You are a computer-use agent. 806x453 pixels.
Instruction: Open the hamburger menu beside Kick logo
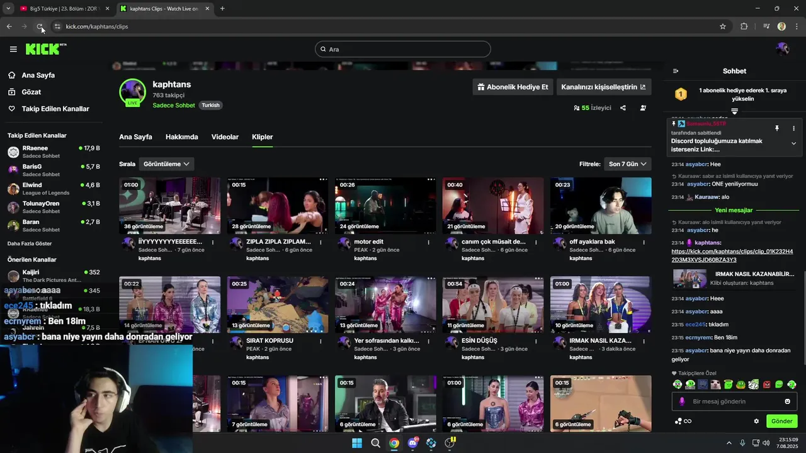click(13, 49)
